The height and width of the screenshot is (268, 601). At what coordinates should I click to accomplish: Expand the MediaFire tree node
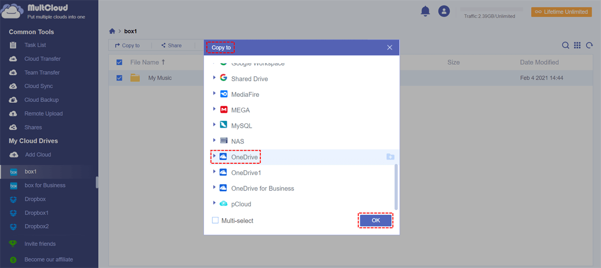click(x=214, y=93)
